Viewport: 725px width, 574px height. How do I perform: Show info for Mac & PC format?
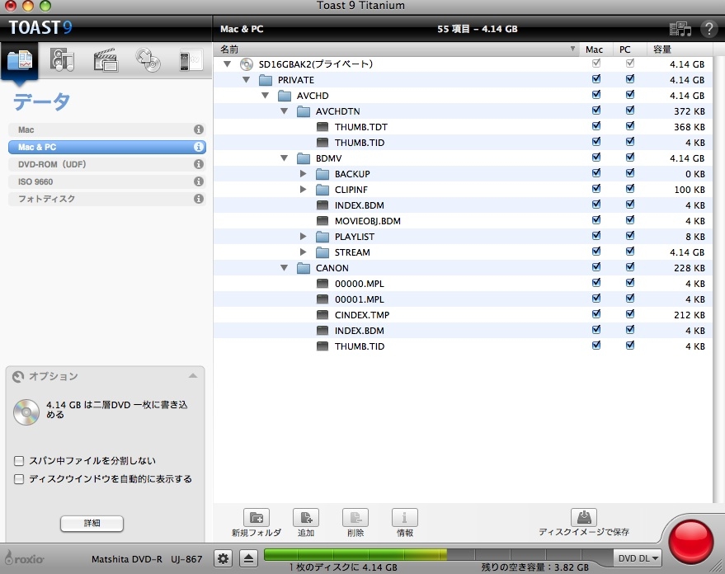point(199,147)
